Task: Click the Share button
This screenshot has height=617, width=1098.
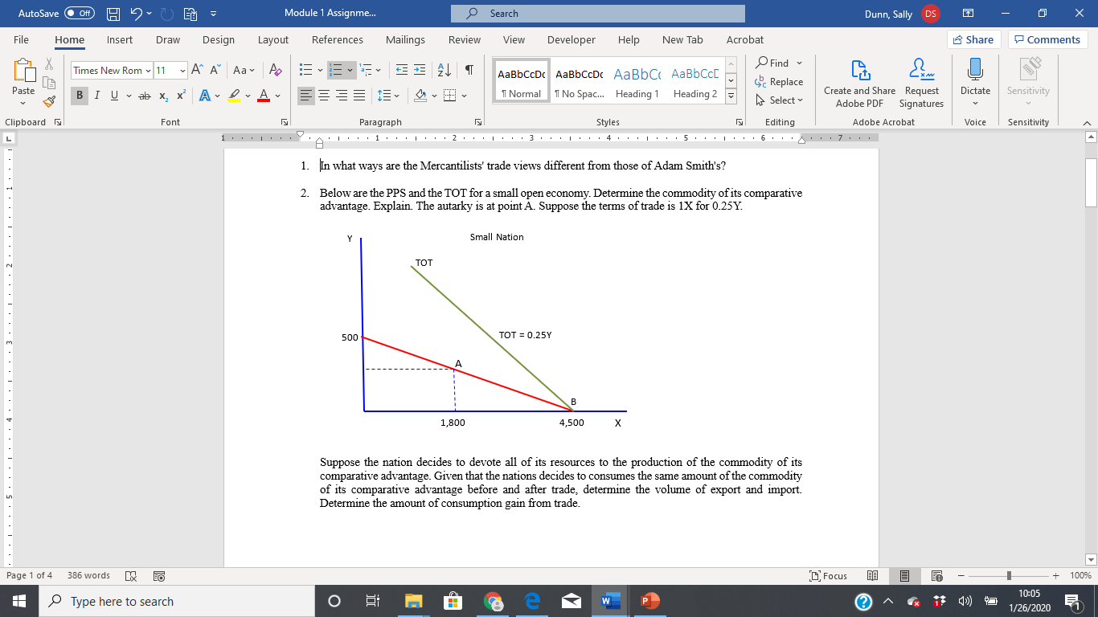Action: (972, 39)
